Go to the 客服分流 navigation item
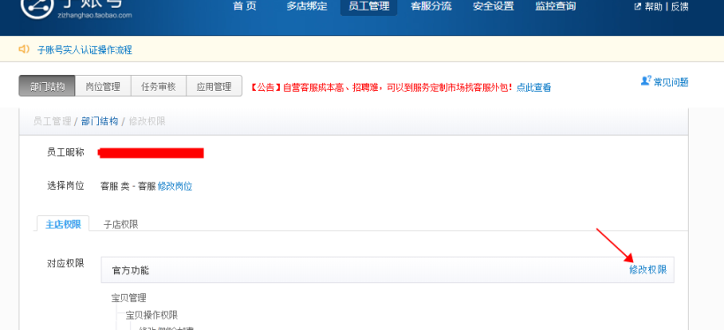 point(431,6)
